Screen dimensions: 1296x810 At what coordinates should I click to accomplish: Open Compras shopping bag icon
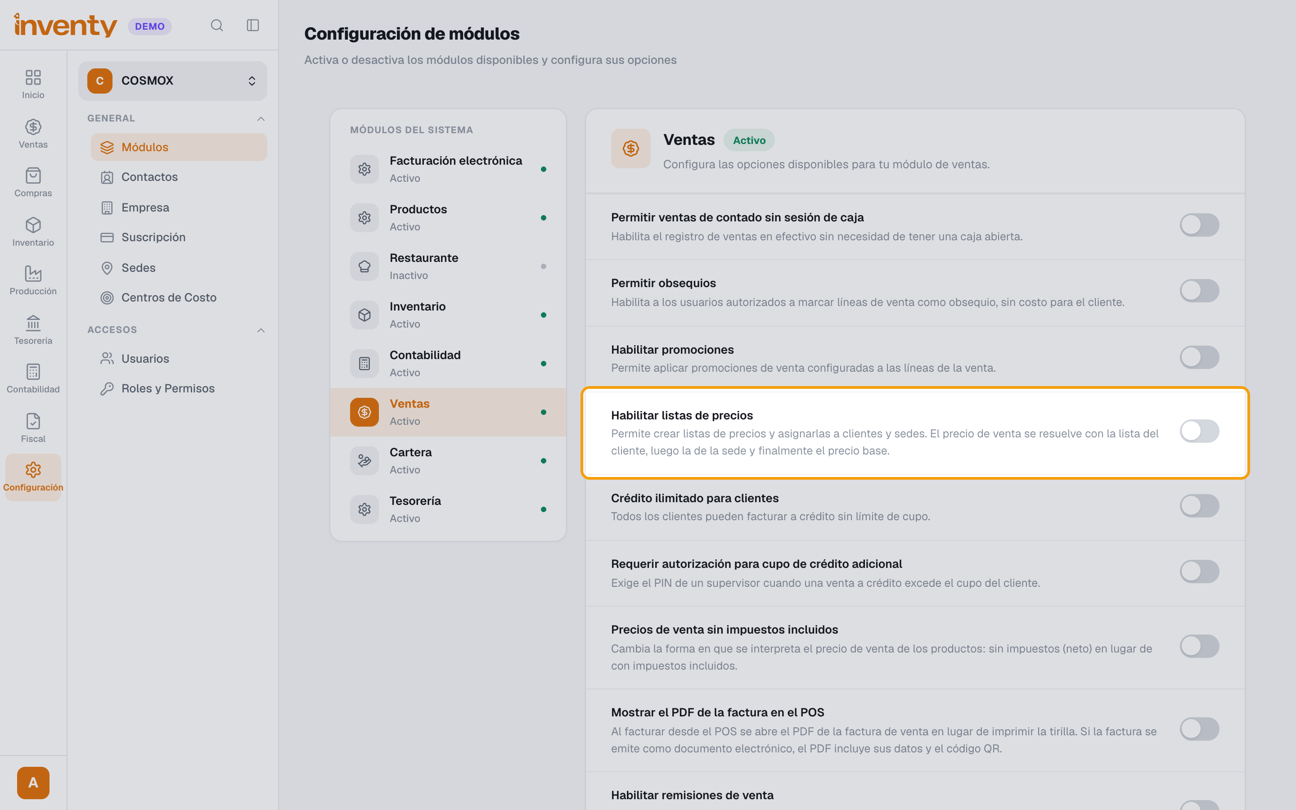[33, 182]
